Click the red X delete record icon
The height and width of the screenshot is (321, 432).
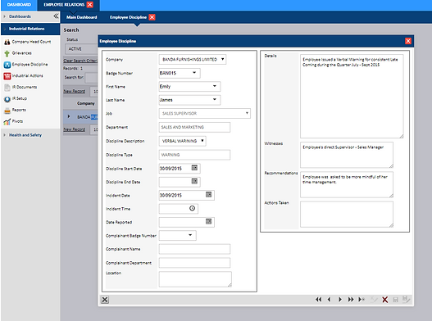(385, 300)
